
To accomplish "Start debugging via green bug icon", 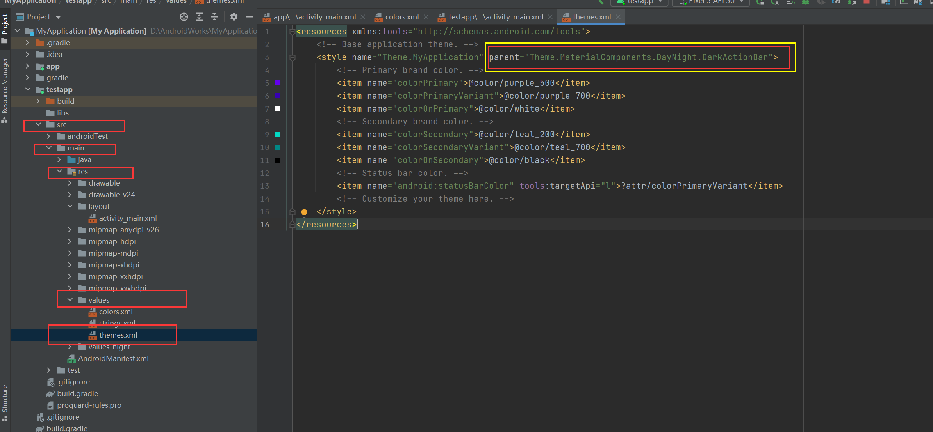I will coord(805,2).
